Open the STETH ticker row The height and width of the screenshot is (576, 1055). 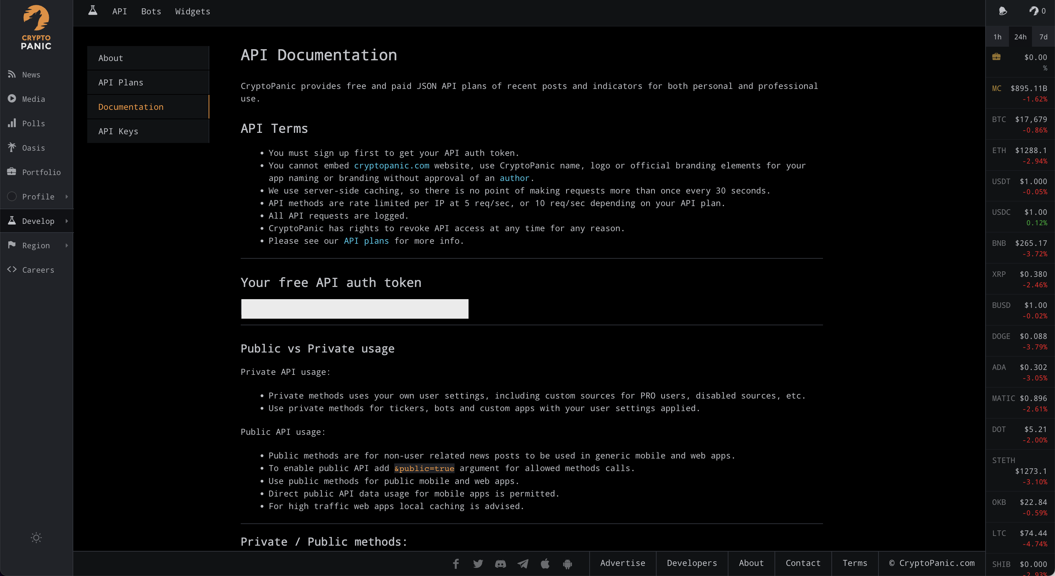click(x=1020, y=471)
